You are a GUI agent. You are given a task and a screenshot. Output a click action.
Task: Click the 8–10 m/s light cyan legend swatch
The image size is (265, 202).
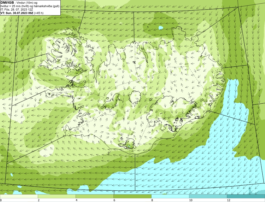pyautogui.click(x=170, y=196)
